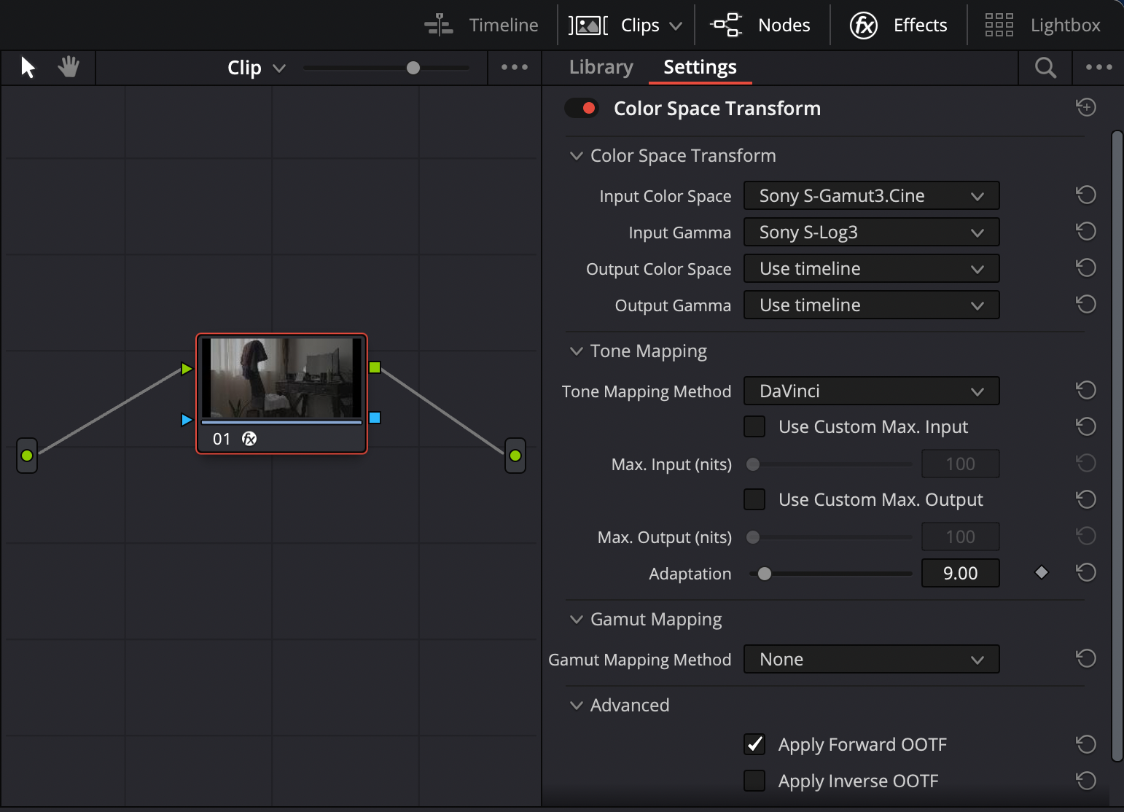1124x812 pixels.
Task: Open the Clip mode dropdown
Action: click(x=257, y=68)
